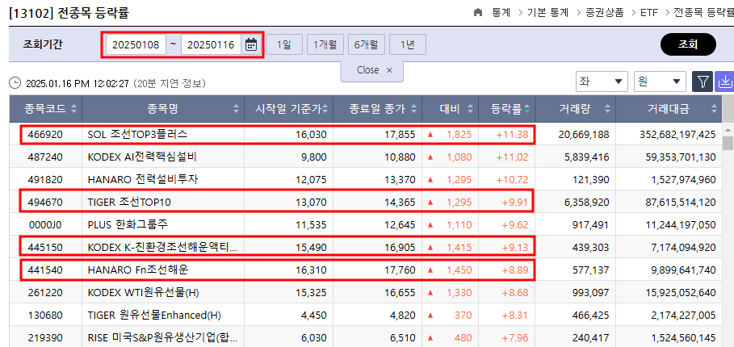Screen dimensions: 734x347
Task: Click the end date field 20250116
Action: click(x=211, y=45)
